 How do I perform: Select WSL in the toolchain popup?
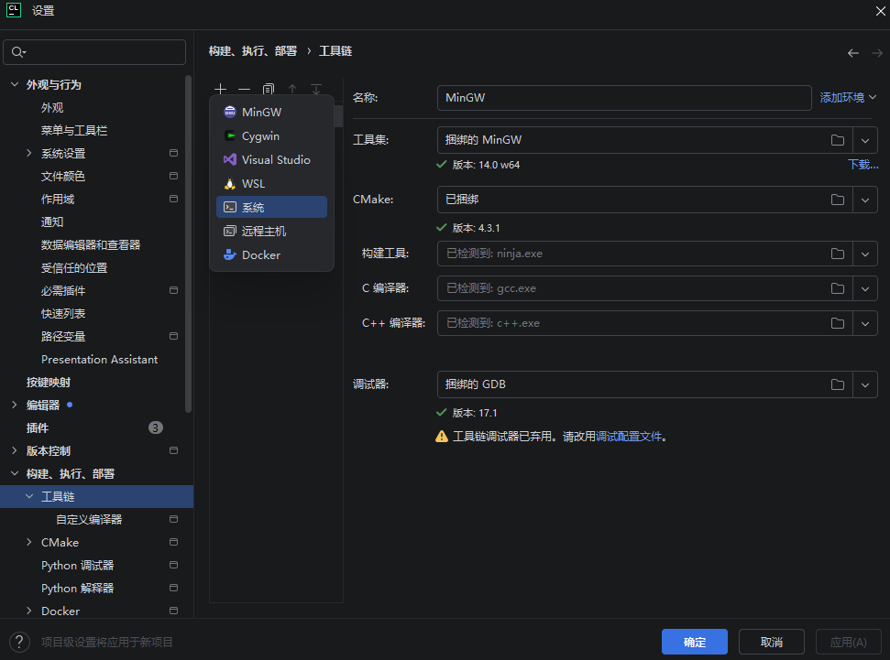point(272,184)
